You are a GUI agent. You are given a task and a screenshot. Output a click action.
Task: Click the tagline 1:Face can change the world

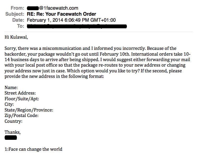(33, 149)
